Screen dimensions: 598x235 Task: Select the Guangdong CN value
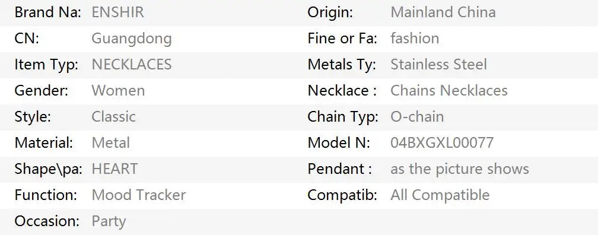132,39
